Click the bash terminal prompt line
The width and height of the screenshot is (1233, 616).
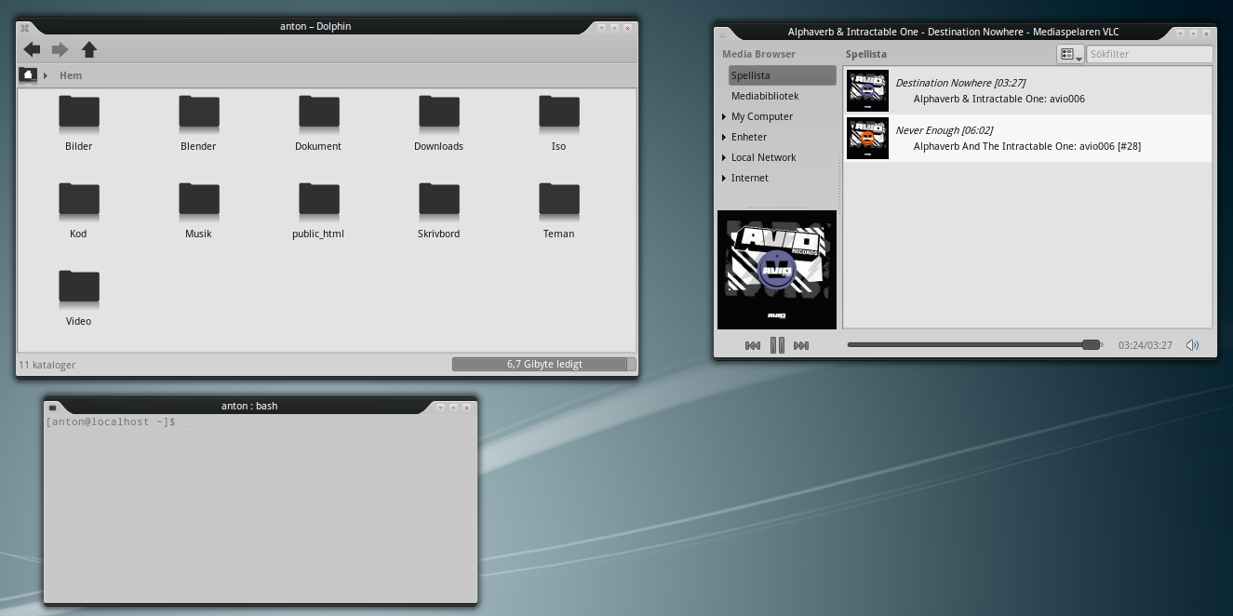117,422
